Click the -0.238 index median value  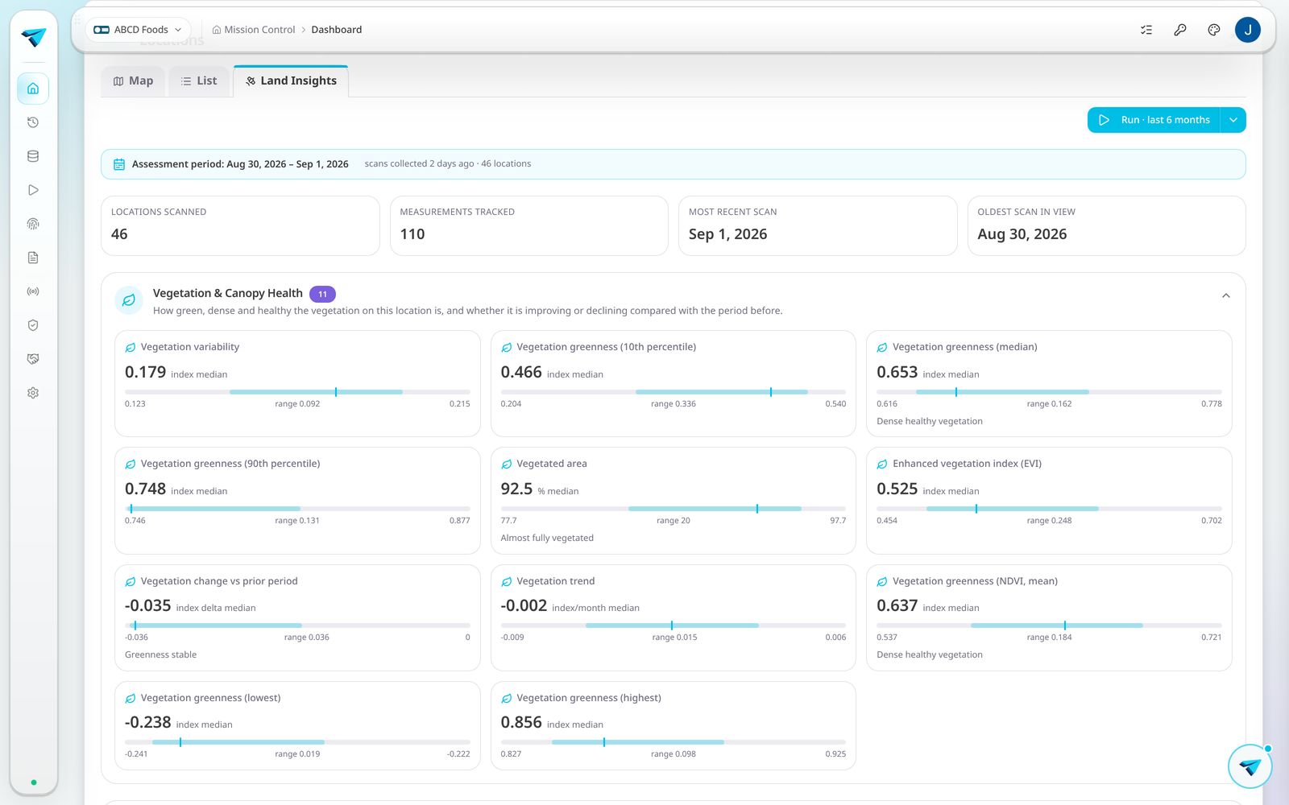click(x=148, y=722)
